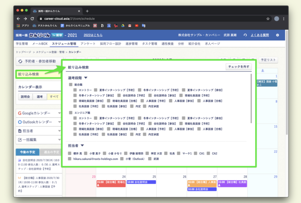Expand the Outlookカレンダー panel
The image size is (301, 203).
tap(59, 122)
